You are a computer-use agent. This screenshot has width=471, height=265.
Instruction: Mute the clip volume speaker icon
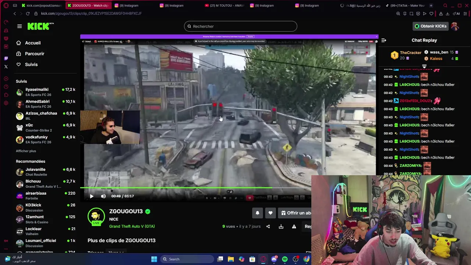(x=103, y=196)
